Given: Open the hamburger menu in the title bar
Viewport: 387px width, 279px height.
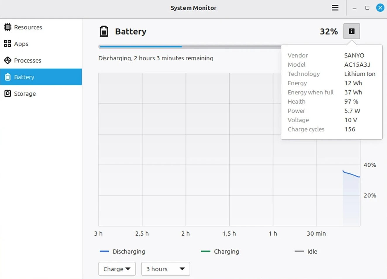Looking at the screenshot, I should tap(335, 8).
